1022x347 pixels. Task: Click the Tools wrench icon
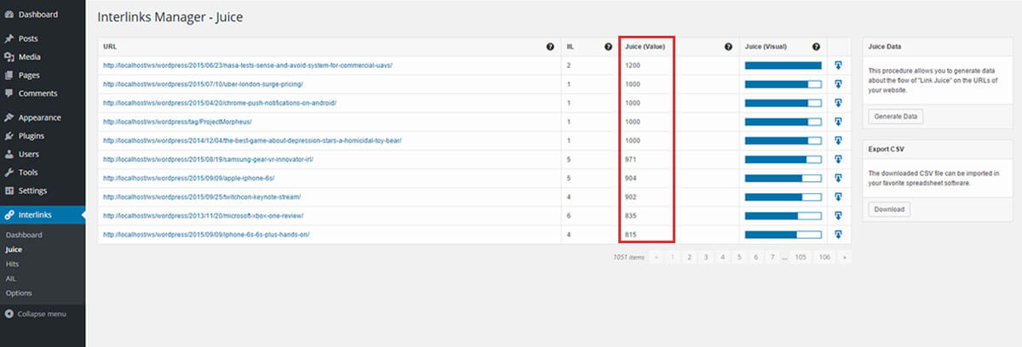[x=9, y=173]
